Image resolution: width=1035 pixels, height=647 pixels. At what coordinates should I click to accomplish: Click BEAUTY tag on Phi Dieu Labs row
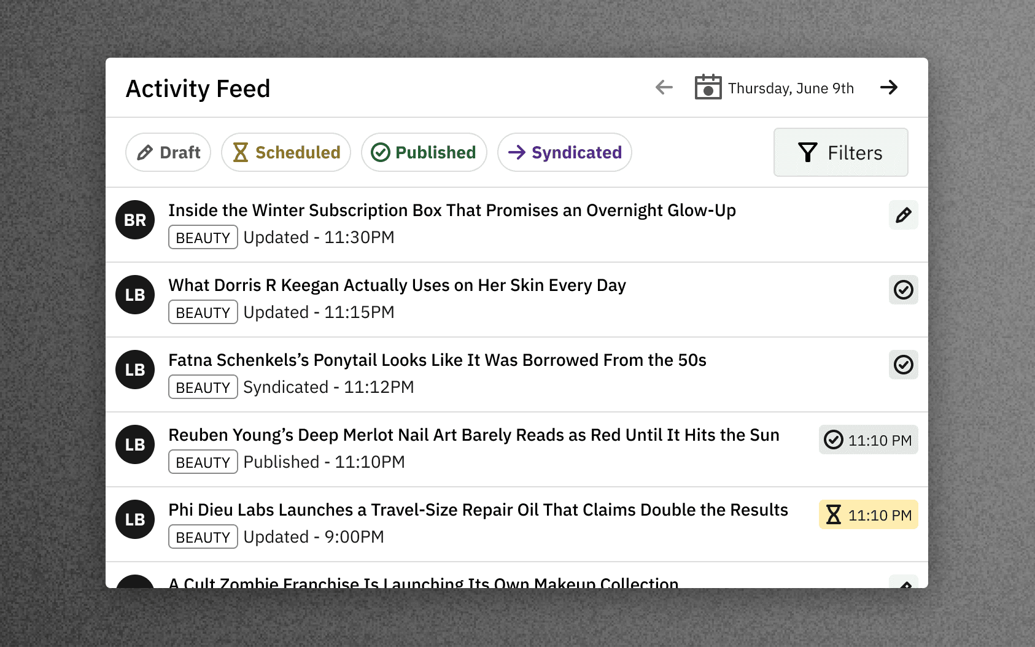point(203,537)
